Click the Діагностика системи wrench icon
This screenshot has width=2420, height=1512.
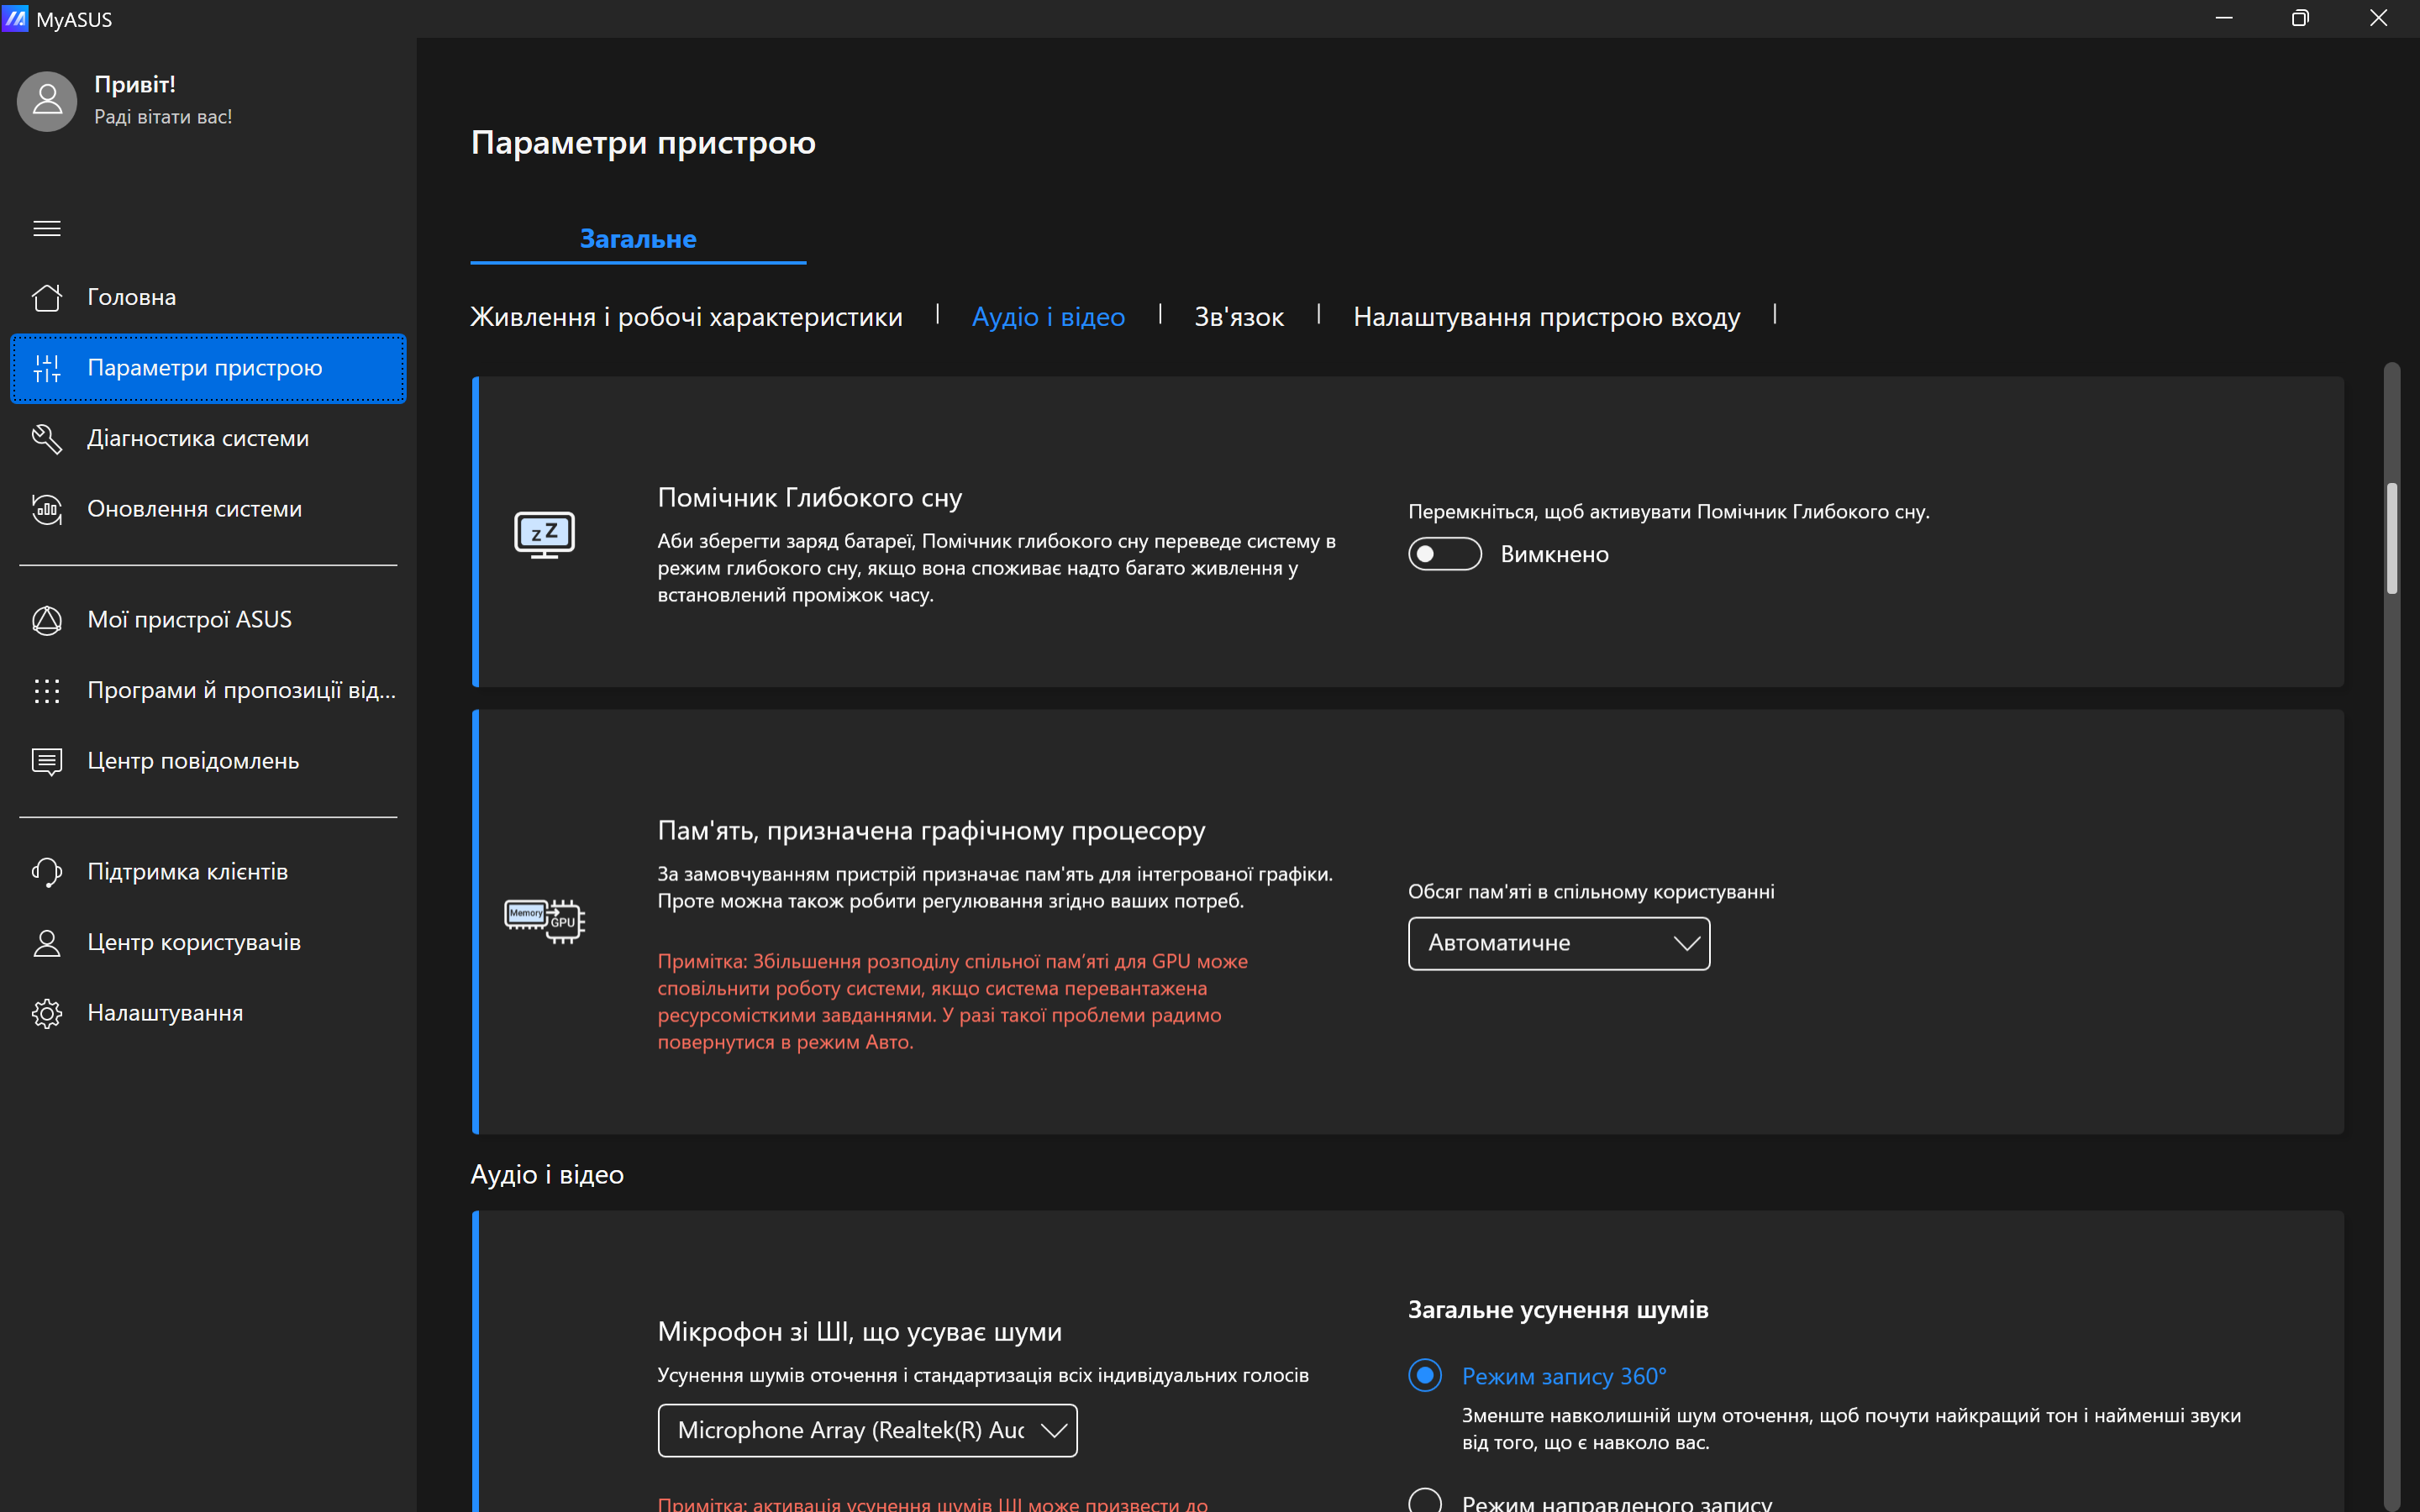pos(47,438)
